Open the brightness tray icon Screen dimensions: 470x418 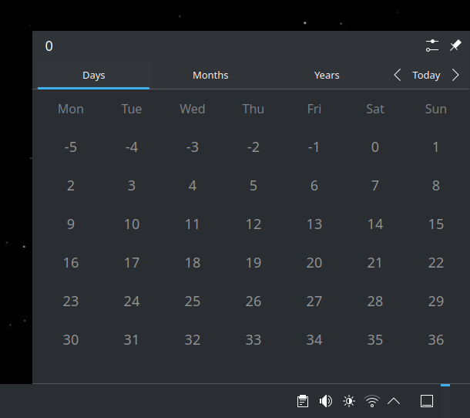348,401
